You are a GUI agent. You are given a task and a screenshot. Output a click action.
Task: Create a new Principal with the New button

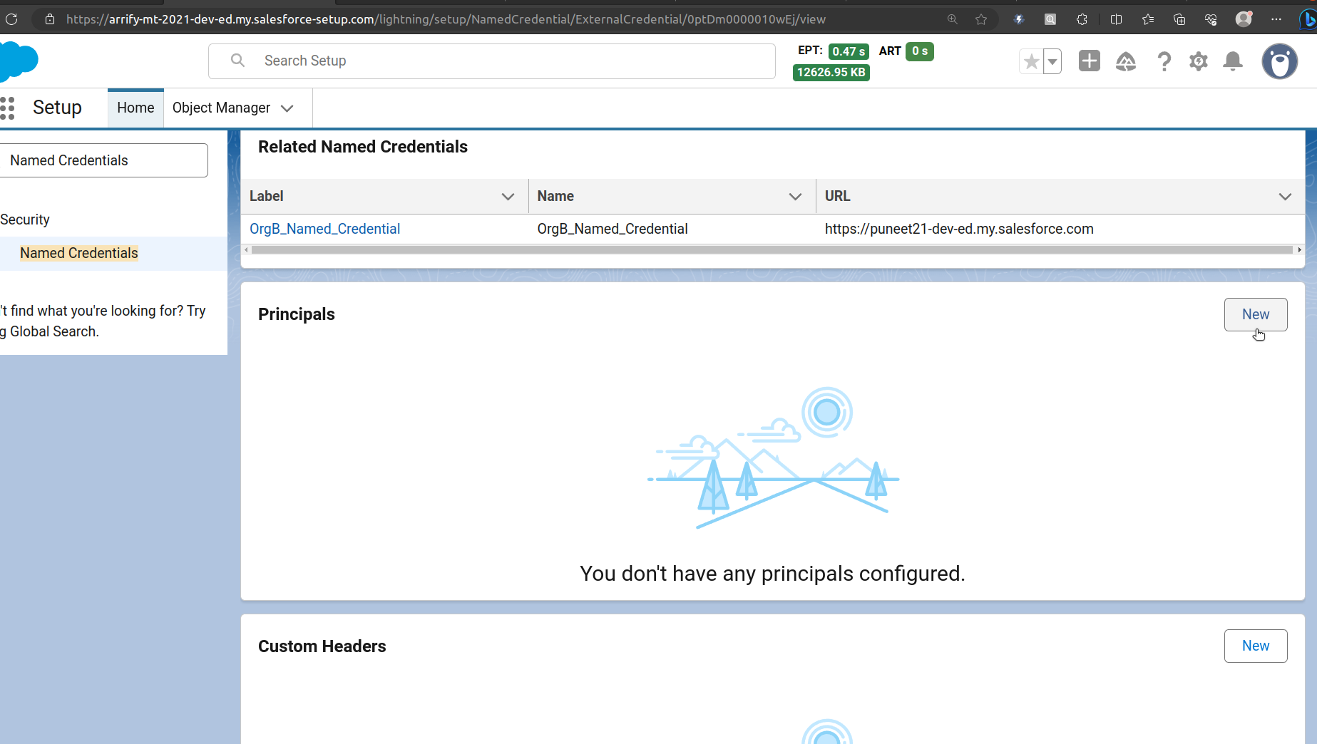click(1255, 314)
